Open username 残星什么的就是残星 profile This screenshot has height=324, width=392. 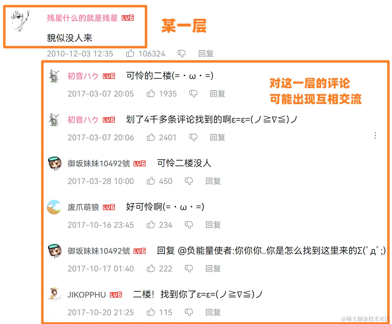[82, 18]
